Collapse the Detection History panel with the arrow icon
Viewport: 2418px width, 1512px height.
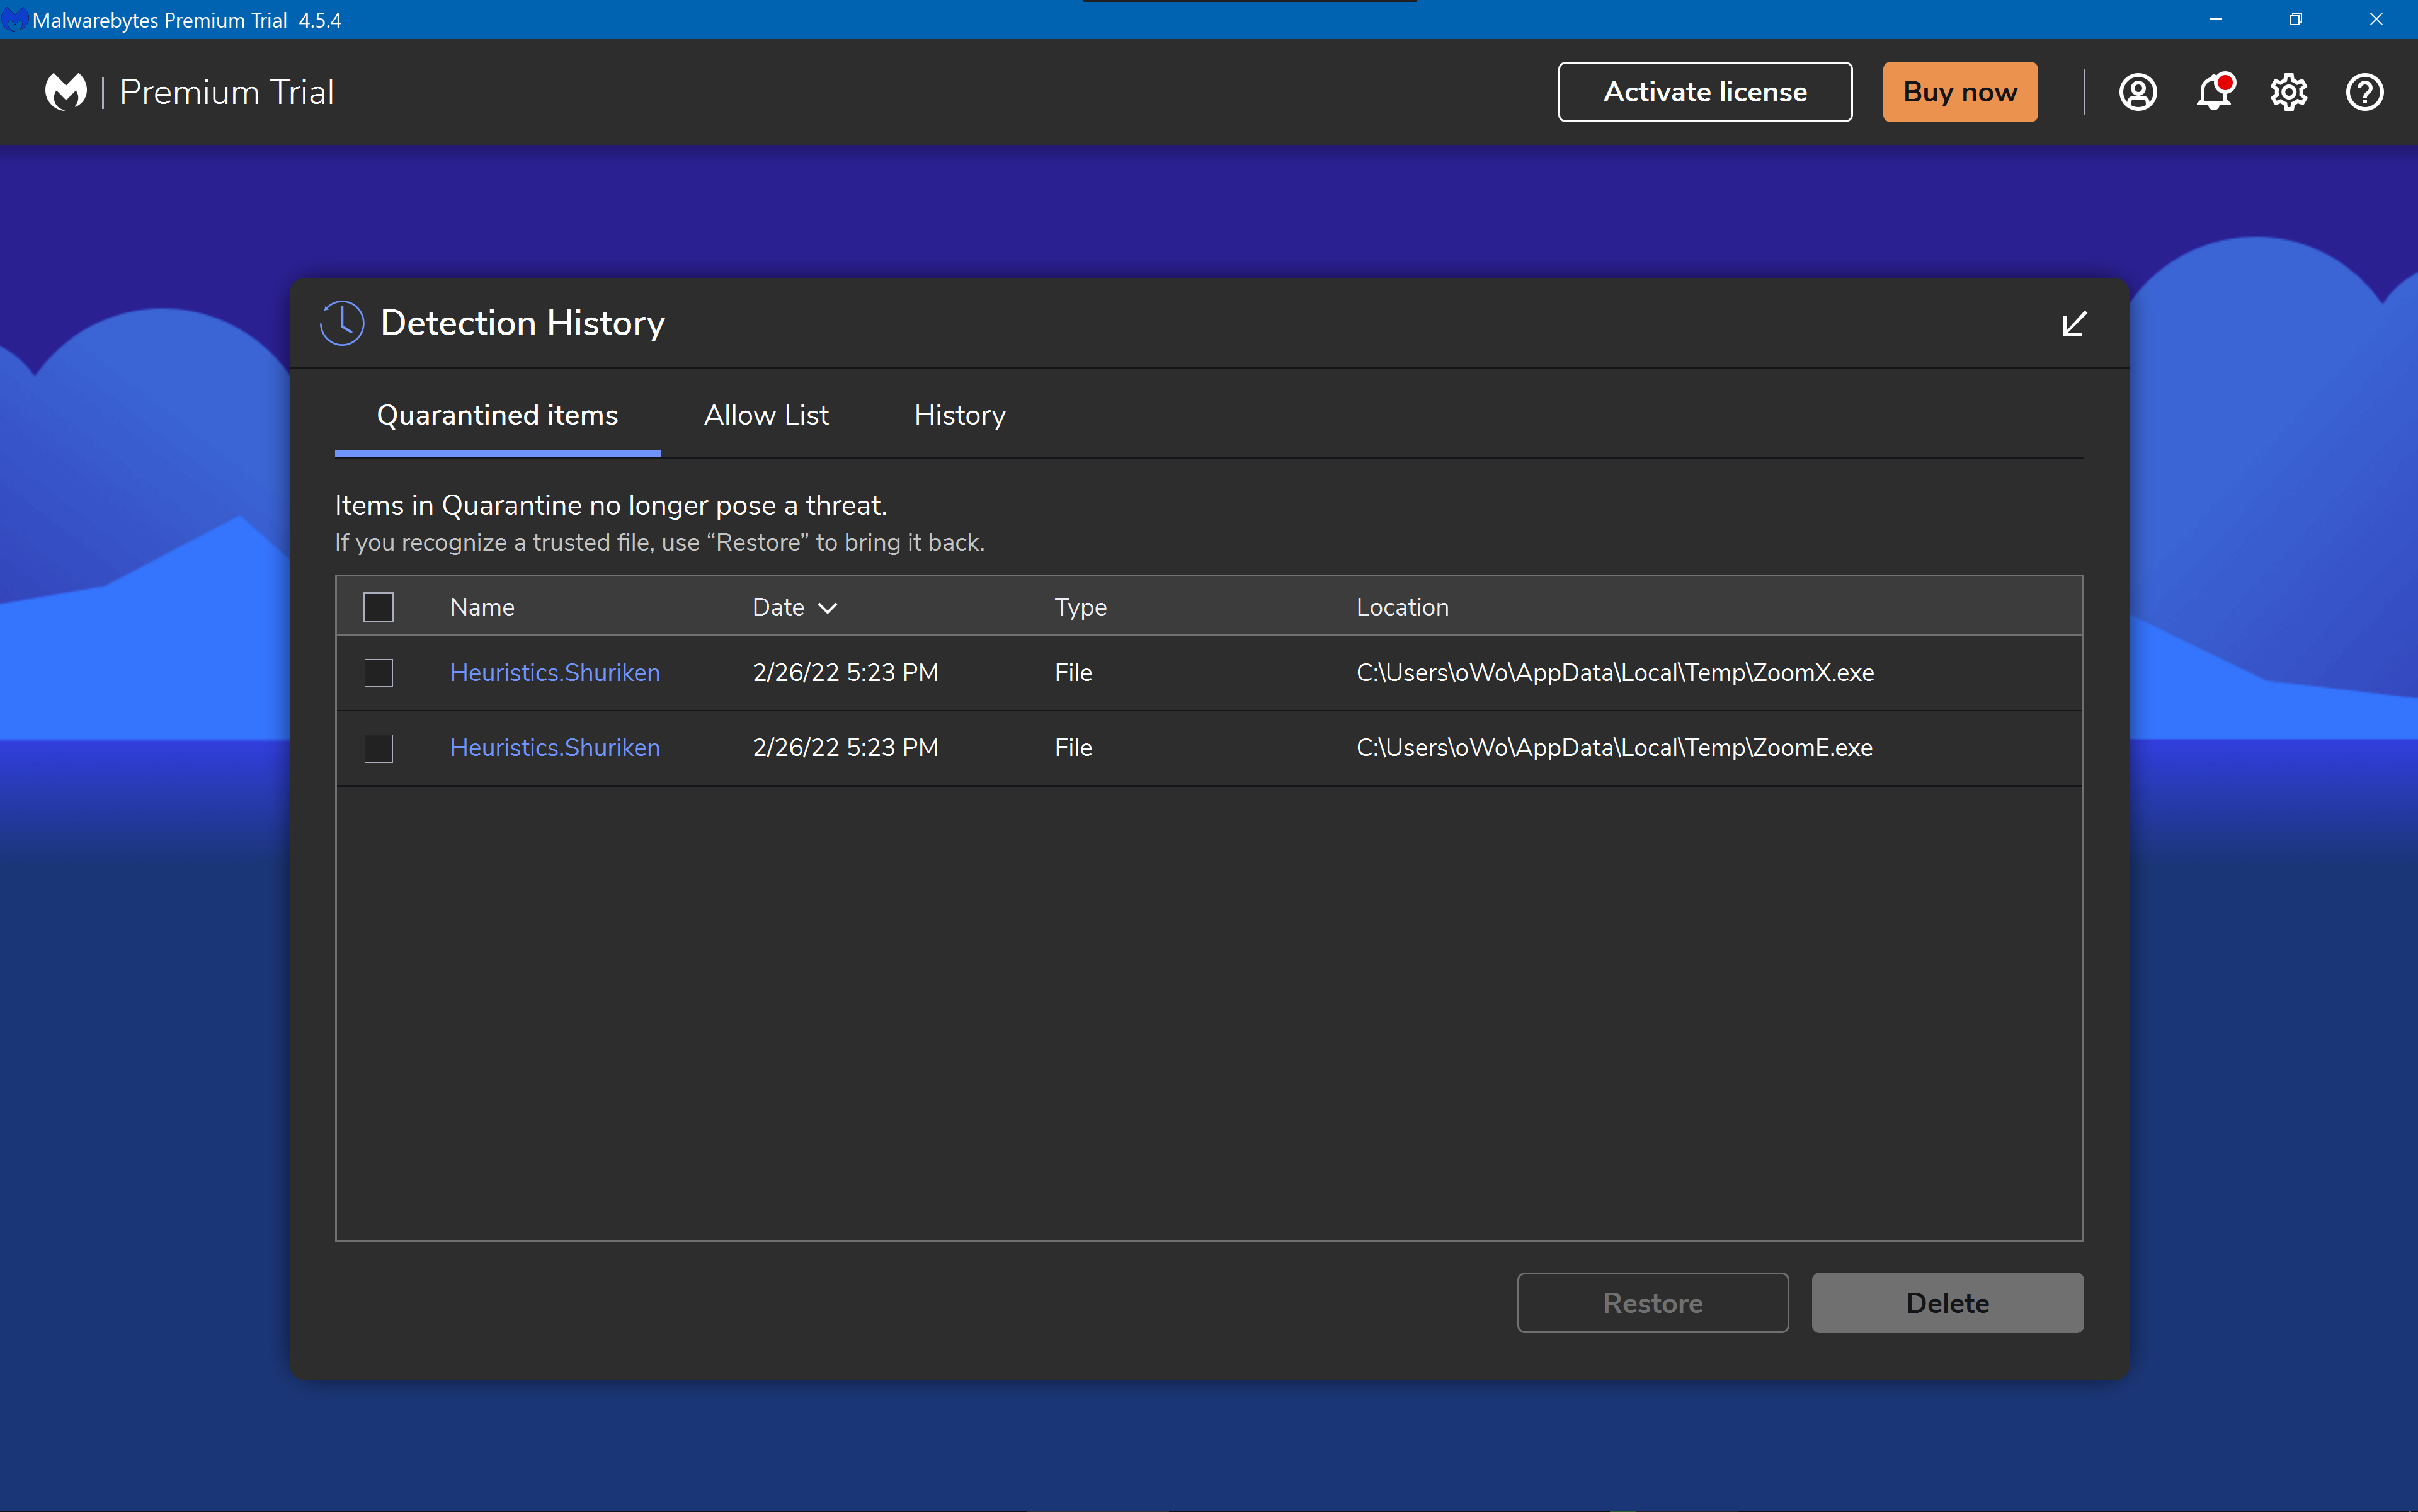tap(2074, 324)
